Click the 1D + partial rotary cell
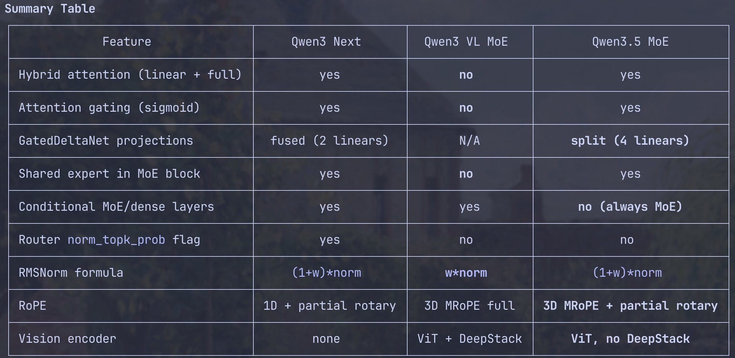 point(329,306)
